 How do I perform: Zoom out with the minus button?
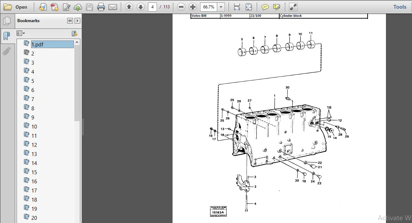coord(181,7)
